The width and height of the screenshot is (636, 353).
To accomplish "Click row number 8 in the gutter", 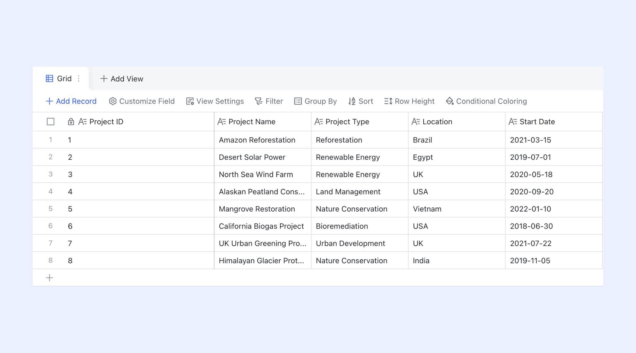I will (x=51, y=260).
